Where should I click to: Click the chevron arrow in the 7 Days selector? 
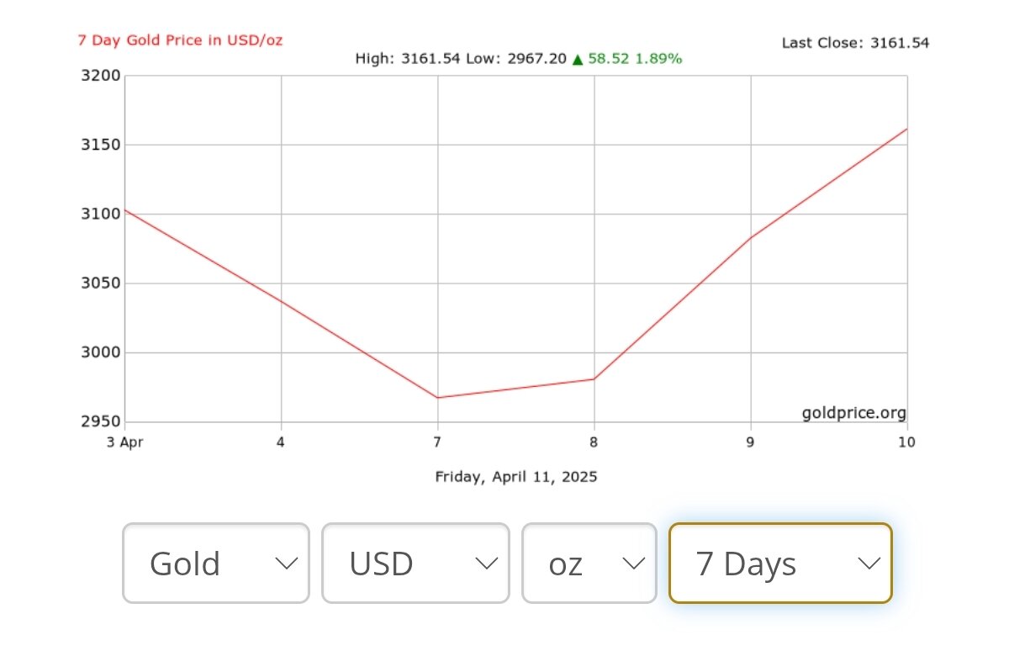(869, 564)
